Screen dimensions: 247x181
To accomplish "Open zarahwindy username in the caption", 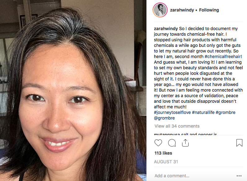I will tap(166, 29).
